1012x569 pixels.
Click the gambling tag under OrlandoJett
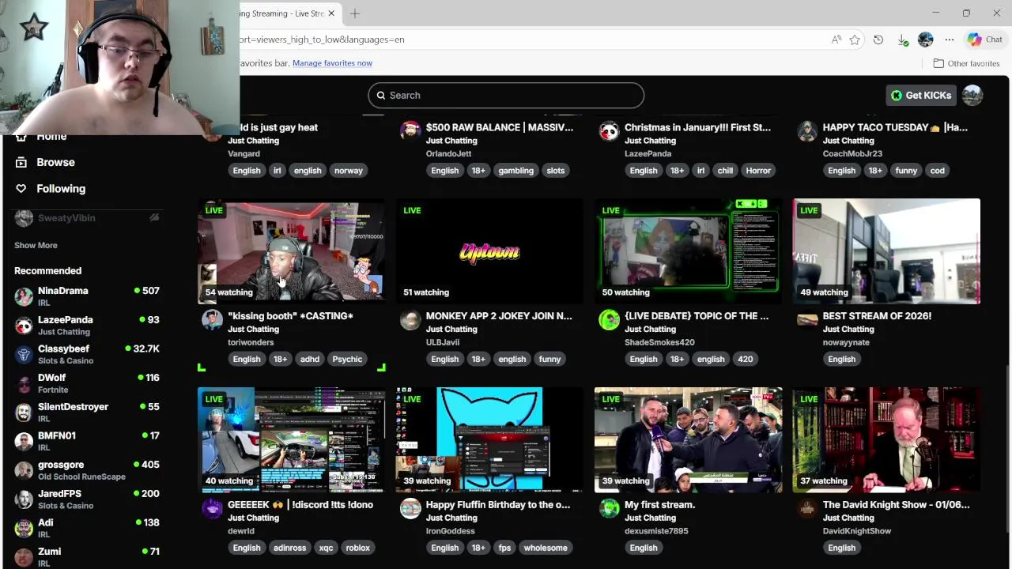(x=515, y=171)
